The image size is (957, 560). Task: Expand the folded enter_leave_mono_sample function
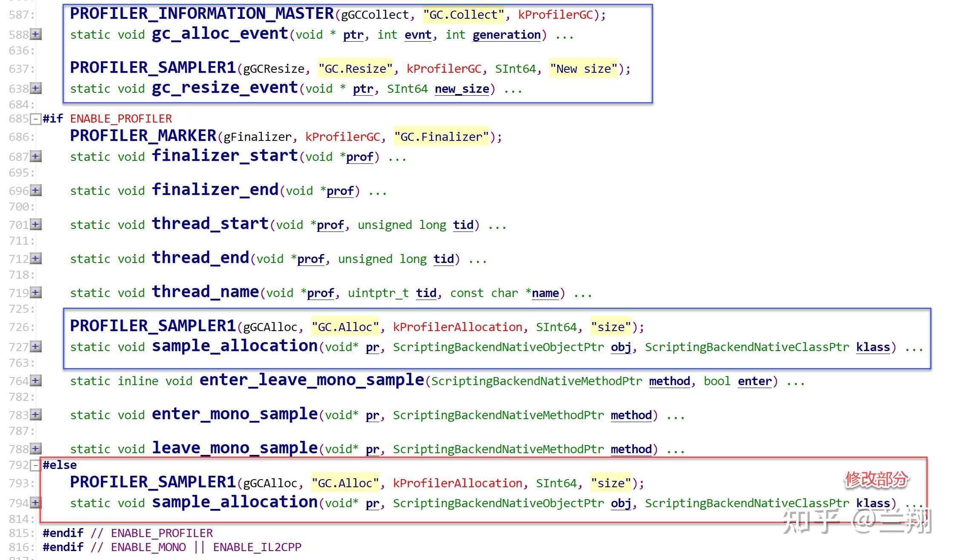[x=36, y=380]
